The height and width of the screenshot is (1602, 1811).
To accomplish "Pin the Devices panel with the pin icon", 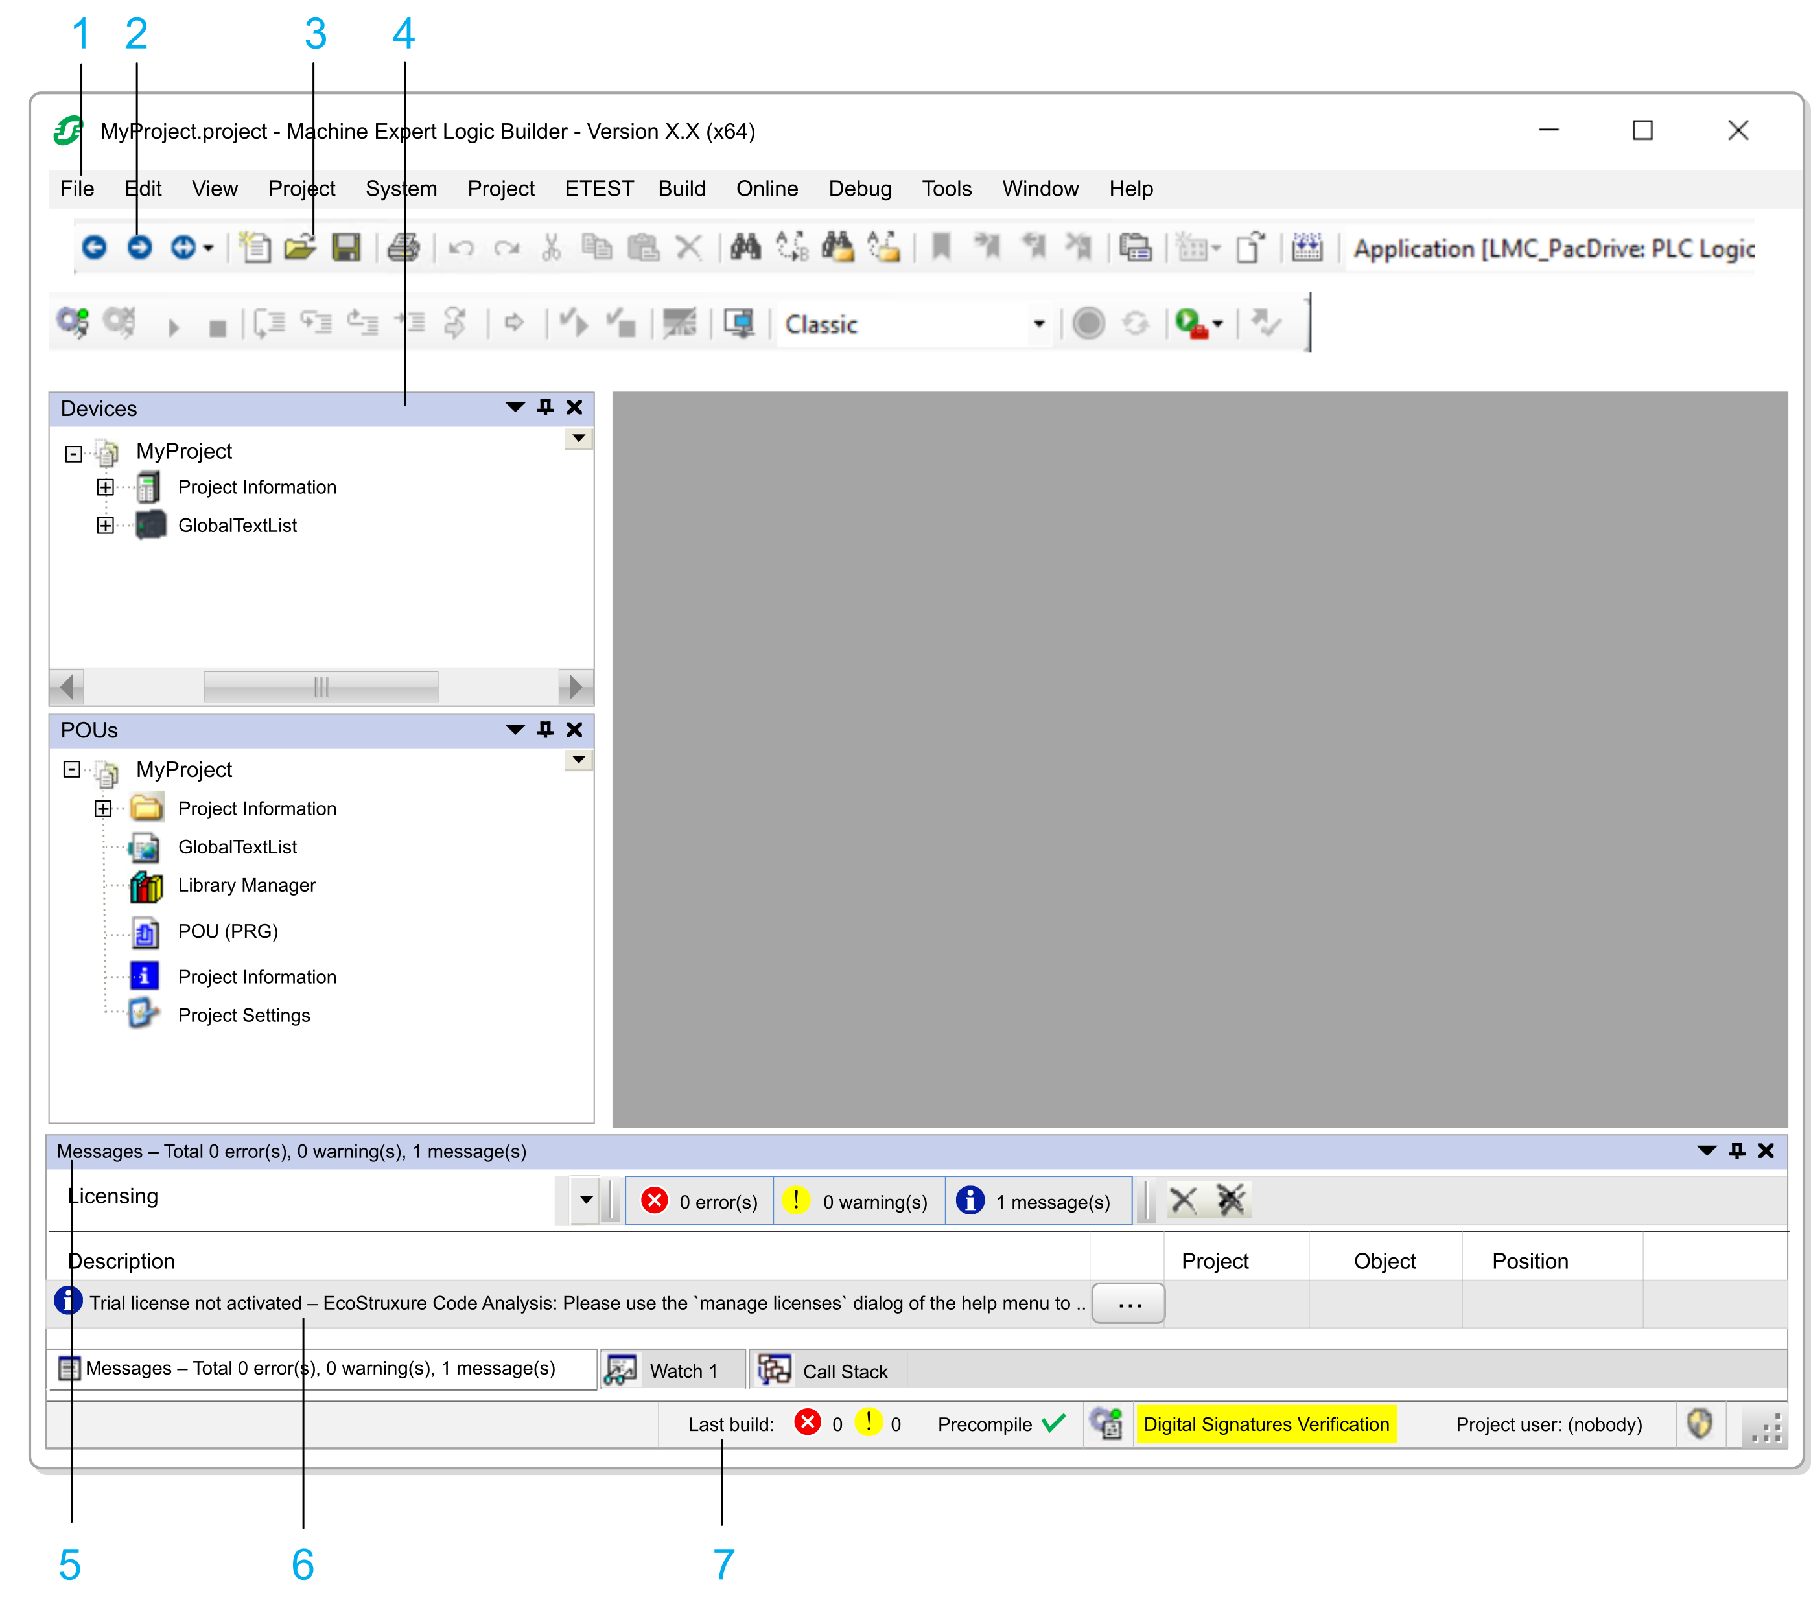I will tap(545, 408).
